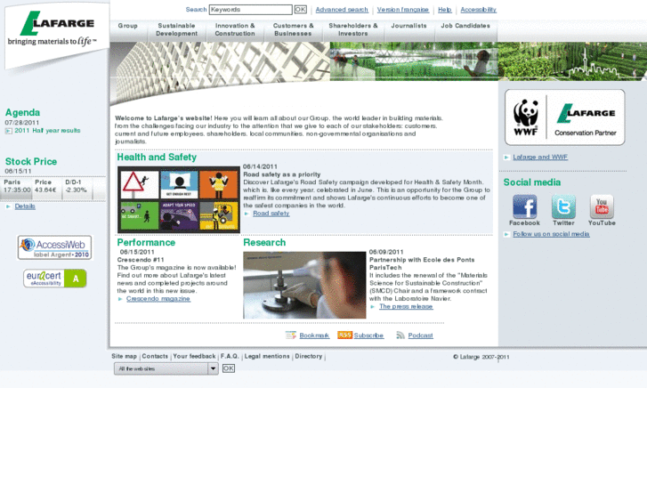The image size is (647, 485).
Task: Open Follow us on social media link
Action: (x=551, y=234)
